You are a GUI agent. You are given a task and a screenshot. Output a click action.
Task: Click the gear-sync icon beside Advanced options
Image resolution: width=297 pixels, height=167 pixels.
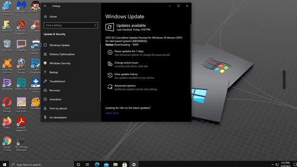(x=110, y=87)
